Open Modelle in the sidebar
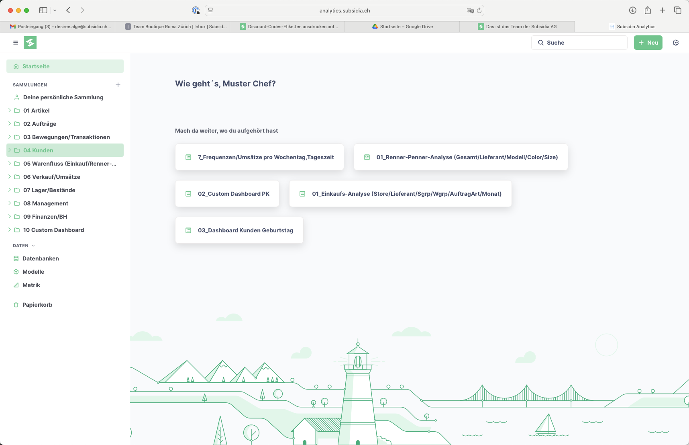 pyautogui.click(x=33, y=272)
